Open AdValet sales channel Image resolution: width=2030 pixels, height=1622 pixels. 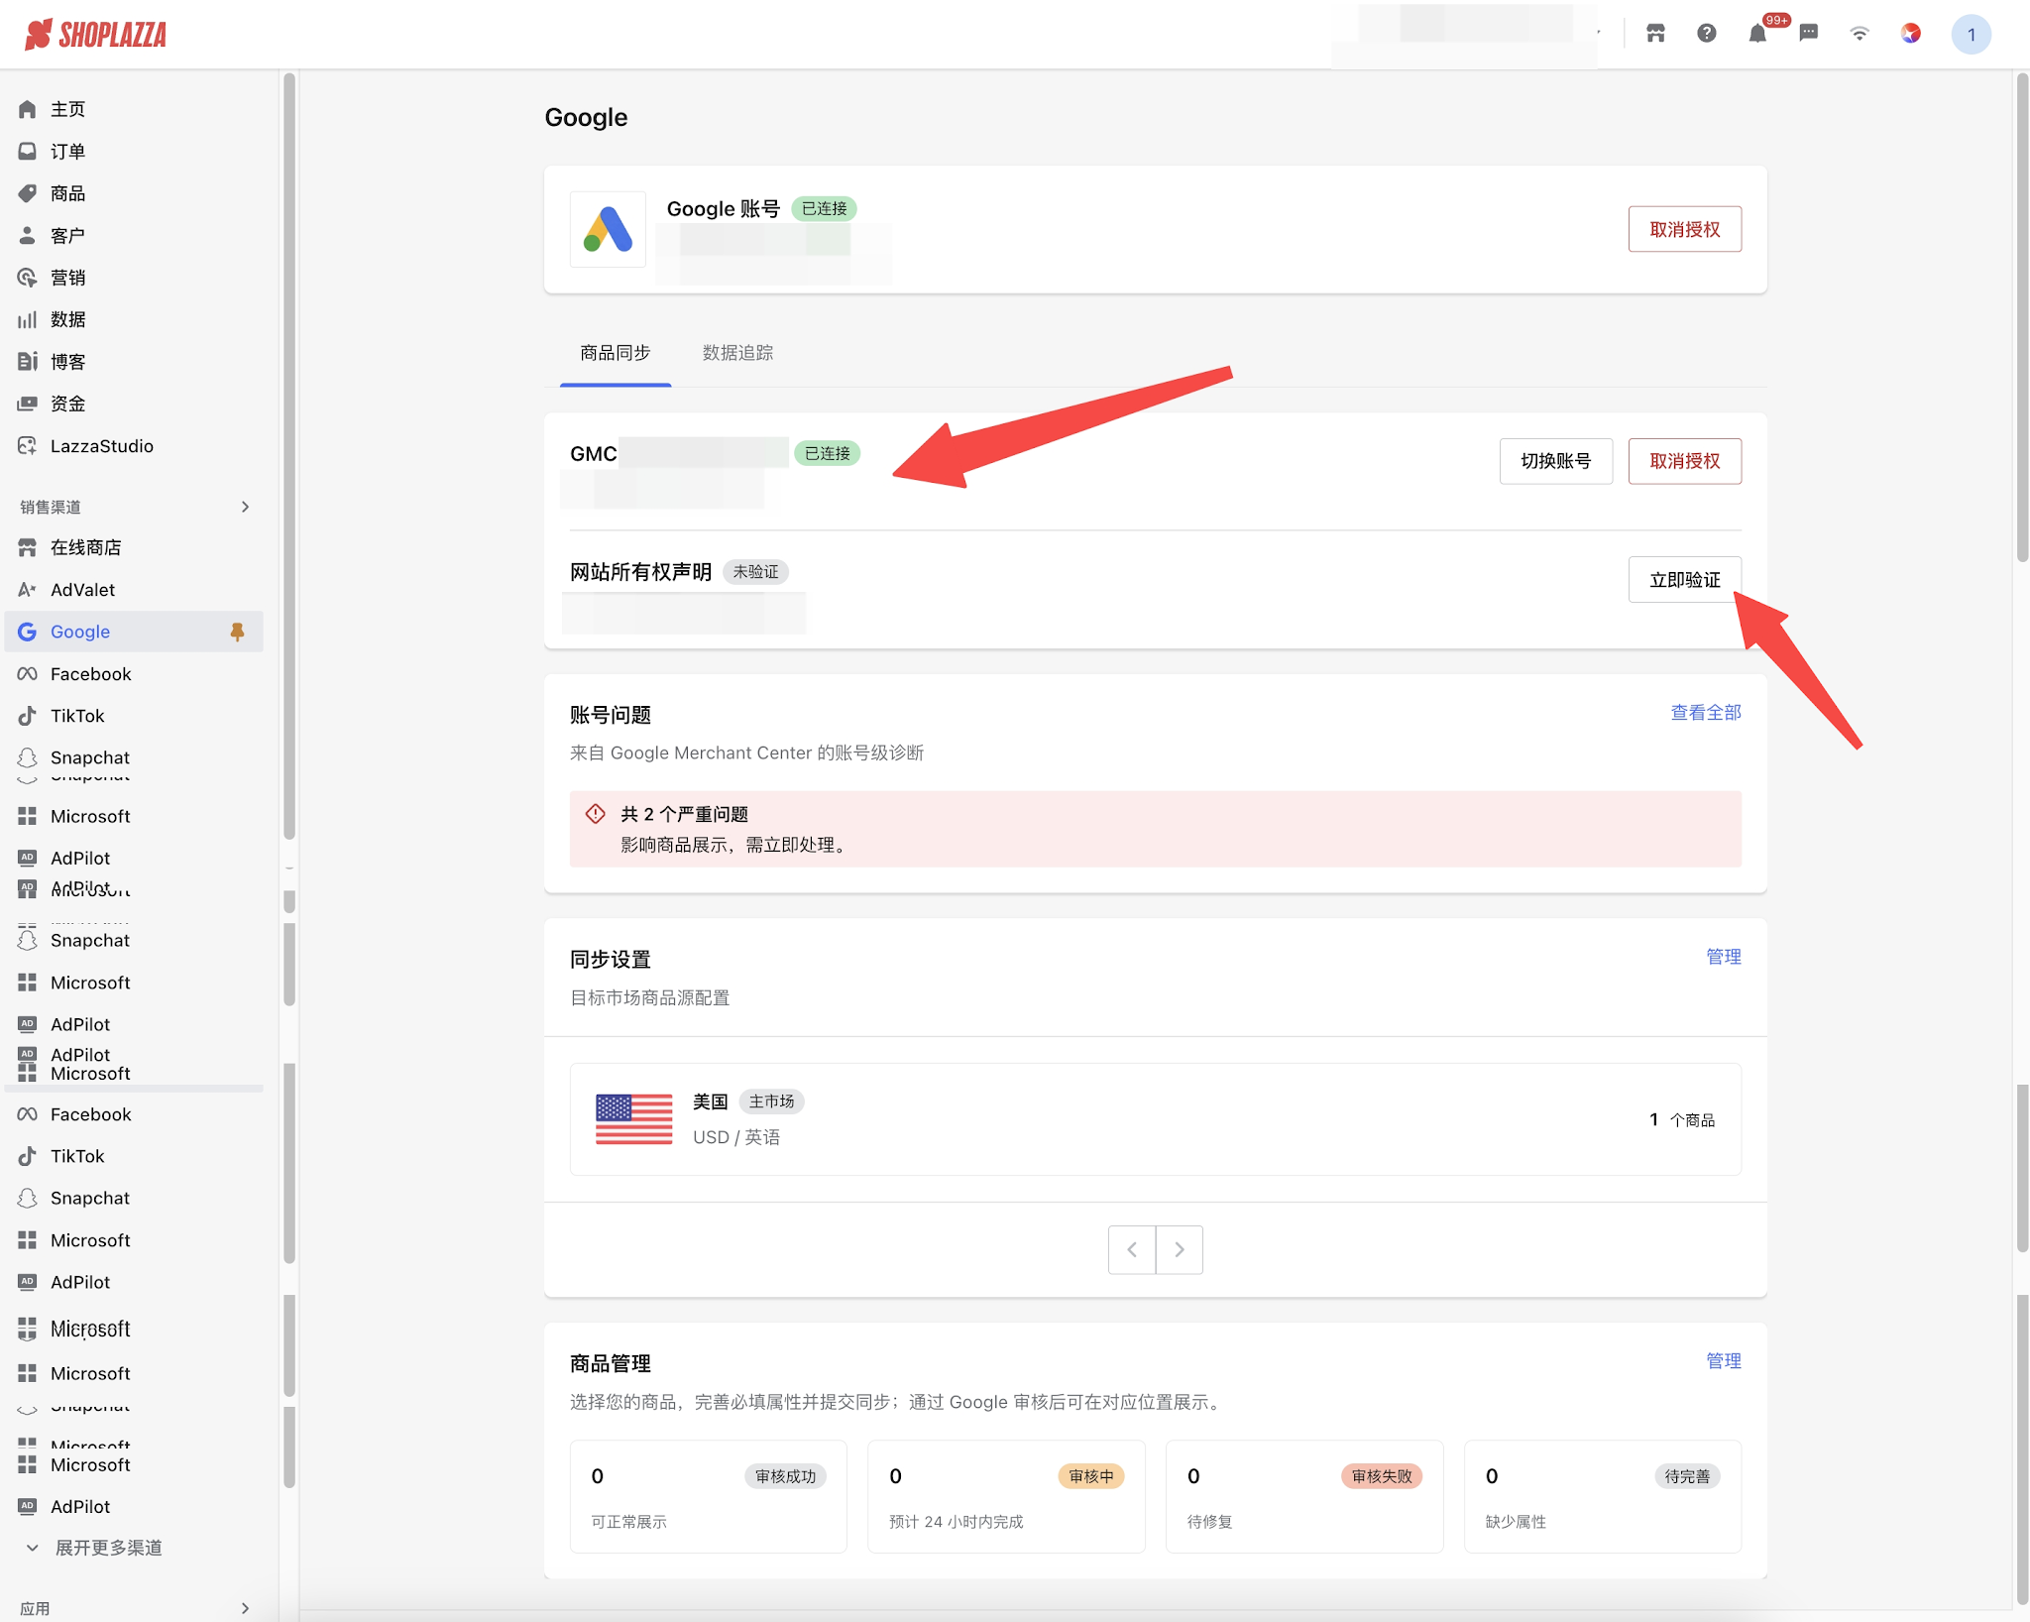[134, 590]
